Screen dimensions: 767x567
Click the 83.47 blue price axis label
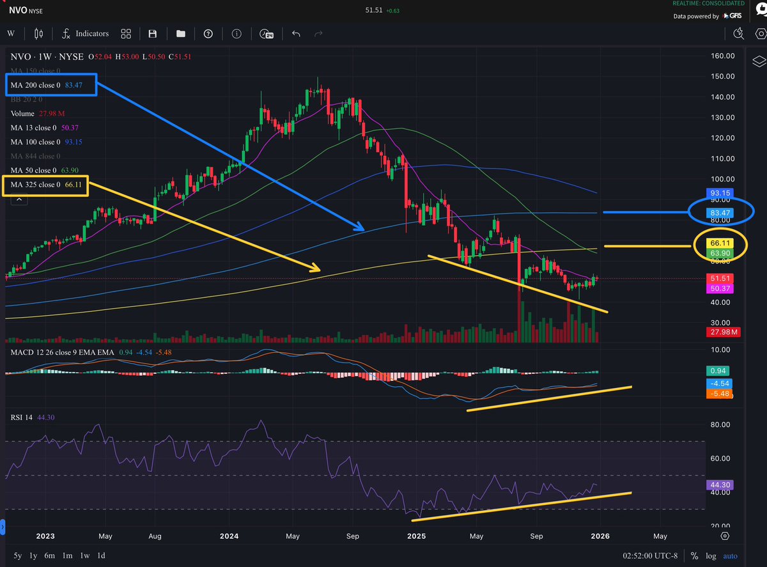click(x=721, y=212)
